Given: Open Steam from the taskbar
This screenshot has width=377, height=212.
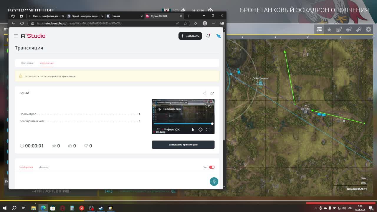Looking at the screenshot, I should pyautogui.click(x=101, y=208).
